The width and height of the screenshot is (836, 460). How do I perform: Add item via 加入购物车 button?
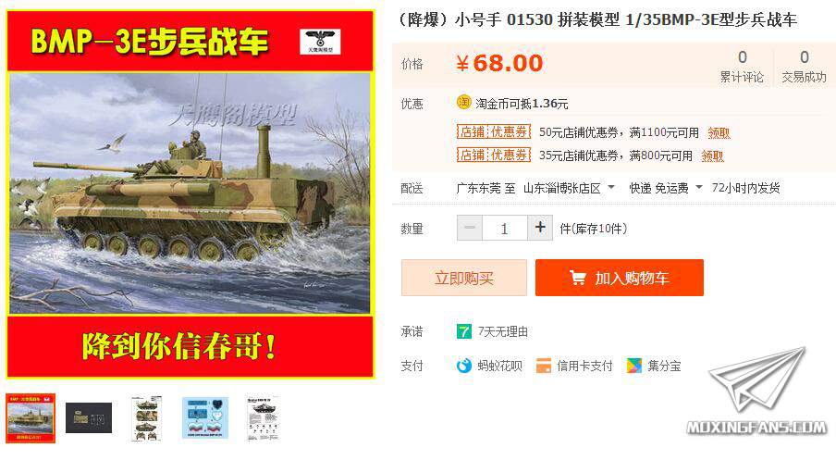[x=620, y=278]
